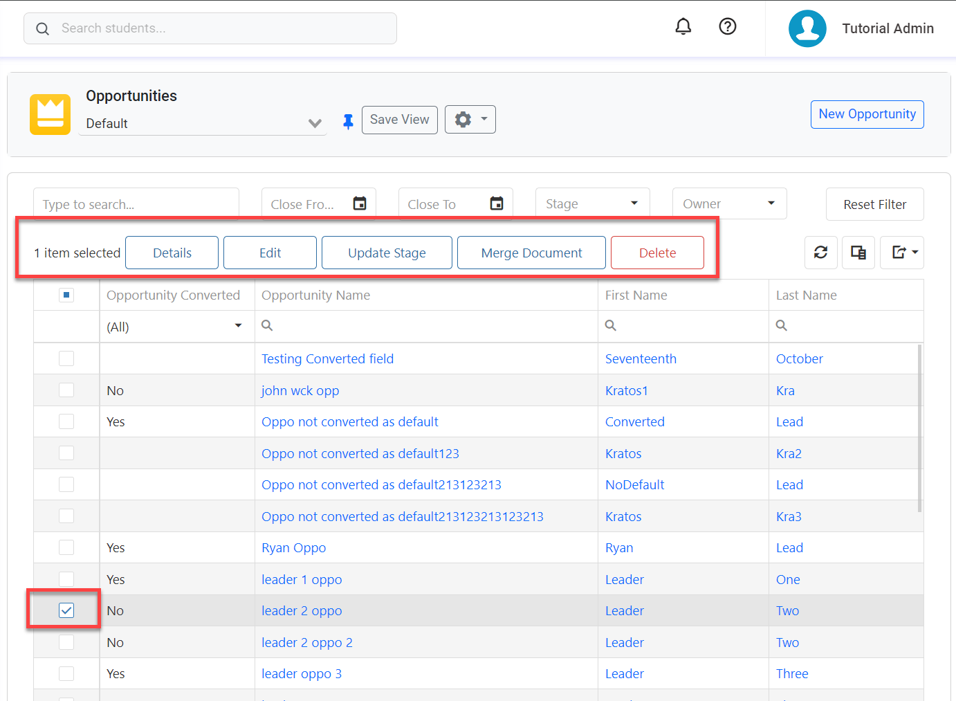This screenshot has width=956, height=701.
Task: Open the gear settings dropdown
Action: click(470, 120)
